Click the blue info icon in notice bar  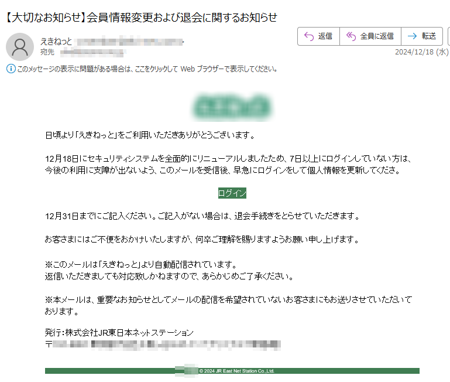(x=11, y=69)
